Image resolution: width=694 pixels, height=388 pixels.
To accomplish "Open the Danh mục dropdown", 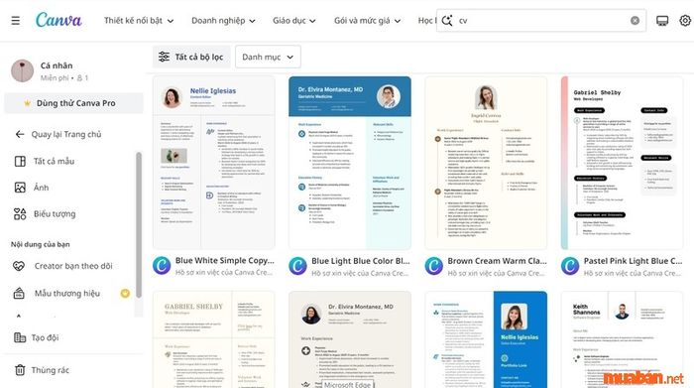I will tap(268, 57).
